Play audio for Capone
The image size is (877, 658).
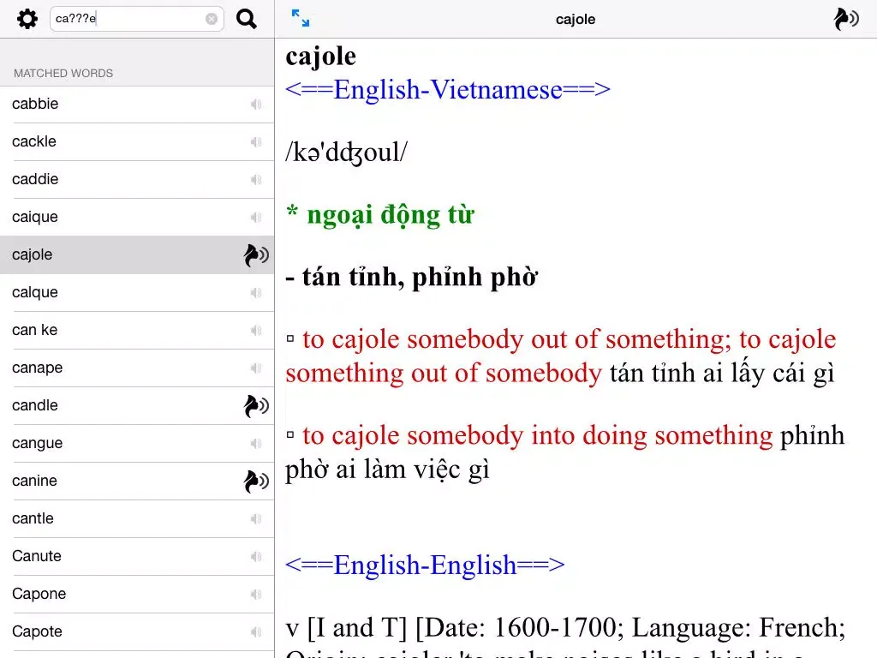tap(255, 595)
